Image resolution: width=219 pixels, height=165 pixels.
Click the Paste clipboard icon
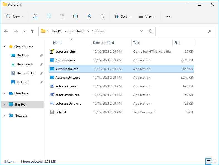[x=62, y=16]
